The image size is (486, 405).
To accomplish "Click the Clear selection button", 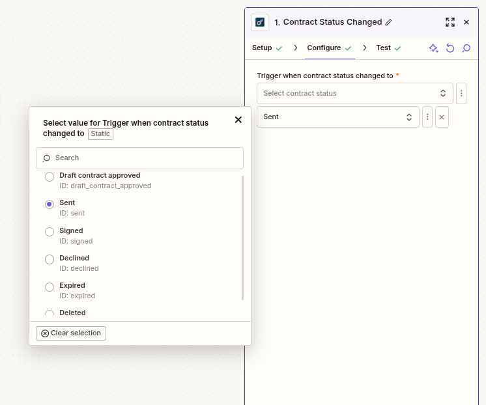I will pos(71,333).
